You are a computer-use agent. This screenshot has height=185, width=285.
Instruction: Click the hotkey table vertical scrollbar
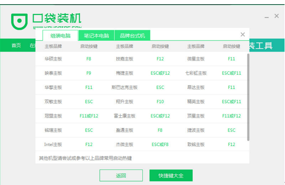(248, 97)
